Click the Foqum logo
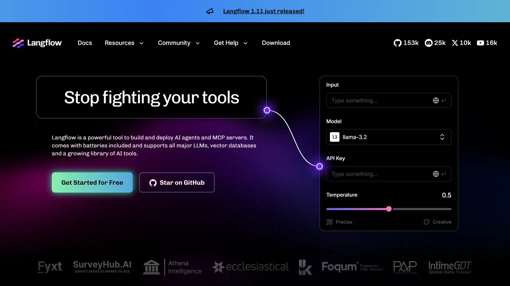This screenshot has width=510, height=286. click(352, 267)
